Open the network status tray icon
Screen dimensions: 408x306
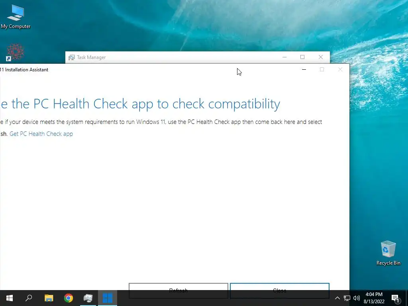pyautogui.click(x=347, y=298)
